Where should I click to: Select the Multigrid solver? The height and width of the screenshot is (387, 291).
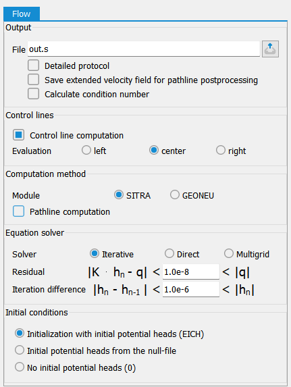pos(229,254)
